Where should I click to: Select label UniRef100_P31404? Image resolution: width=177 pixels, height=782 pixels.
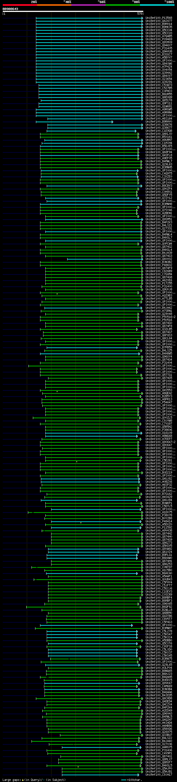[159, 363]
